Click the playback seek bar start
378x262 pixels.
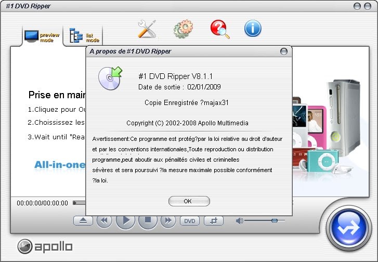pyautogui.click(x=75, y=203)
